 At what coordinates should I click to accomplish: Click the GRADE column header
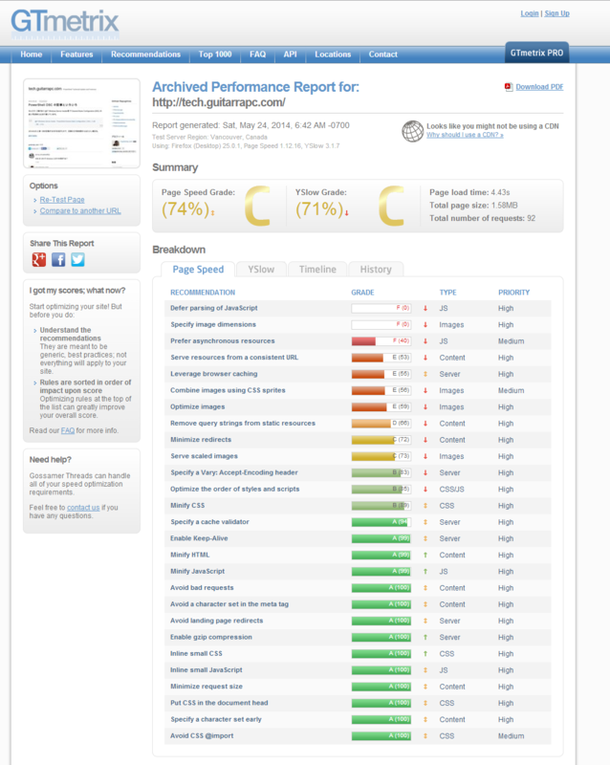[x=362, y=293]
